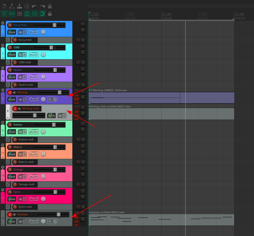Viewport: 254px width, 236px height.
Task: Collapse Deluge folder arrow
Action: 3,167
